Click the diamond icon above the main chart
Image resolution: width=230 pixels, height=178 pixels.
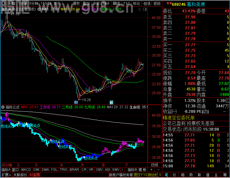pos(139,9)
